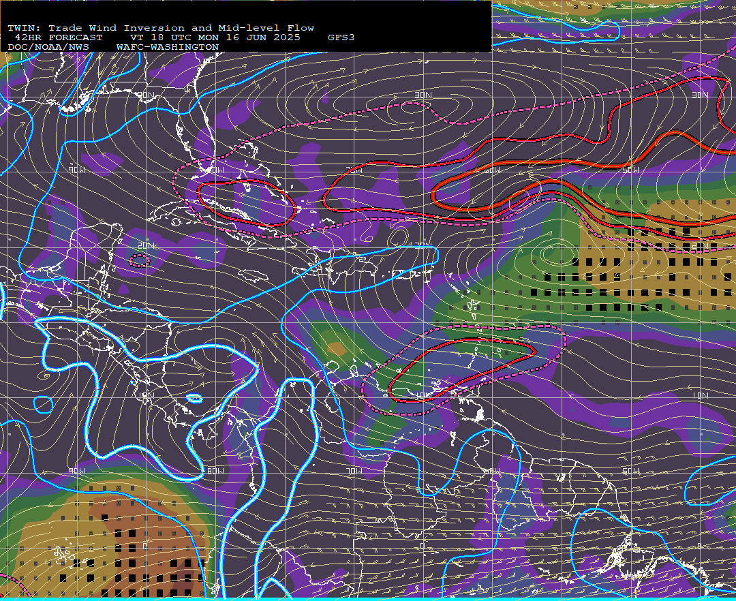This screenshot has width=736, height=601.
Task: Click the "TWIN: Trade Wind Inversion" chart title
Action: 161,28
